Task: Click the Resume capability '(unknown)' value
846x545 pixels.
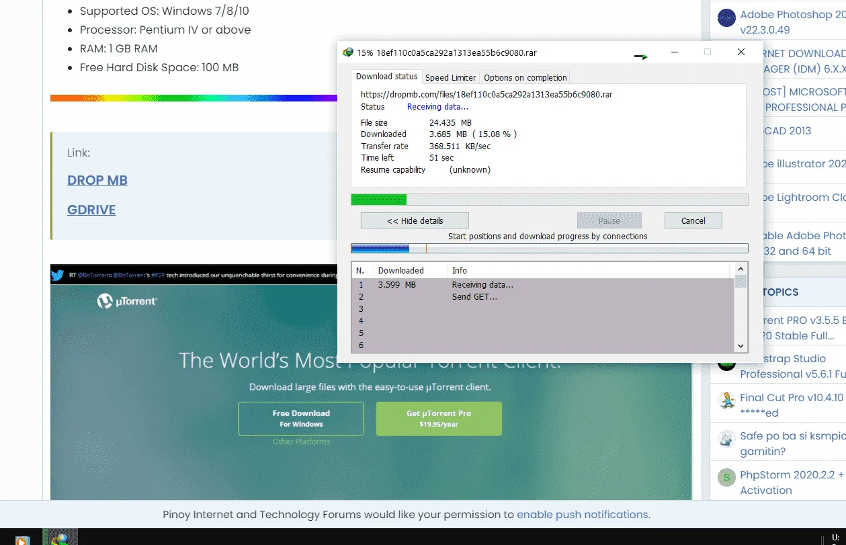Action: pyautogui.click(x=470, y=170)
